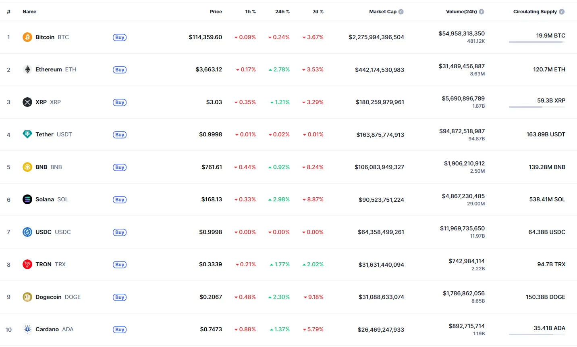Click Ethereum market cap $442,174,530,983
This screenshot has height=347, width=577.
click(x=380, y=70)
